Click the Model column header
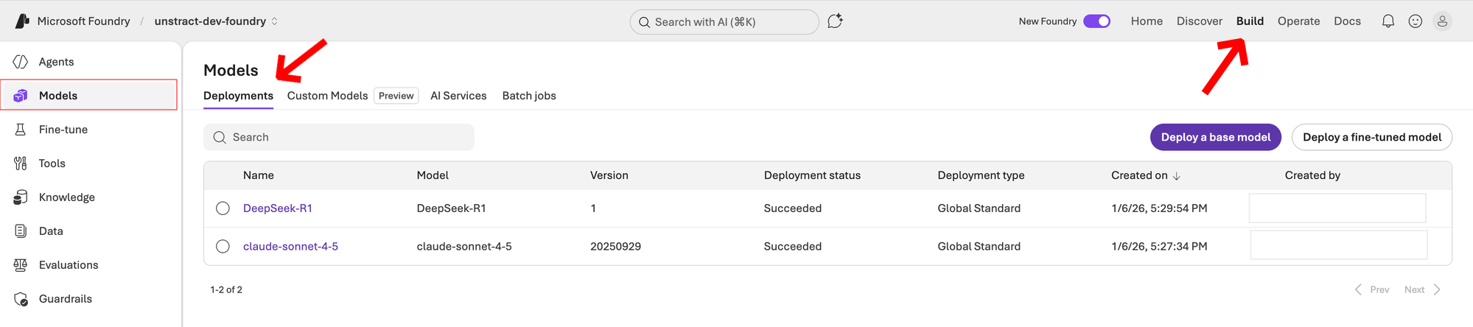This screenshot has width=1473, height=327. pos(433,175)
